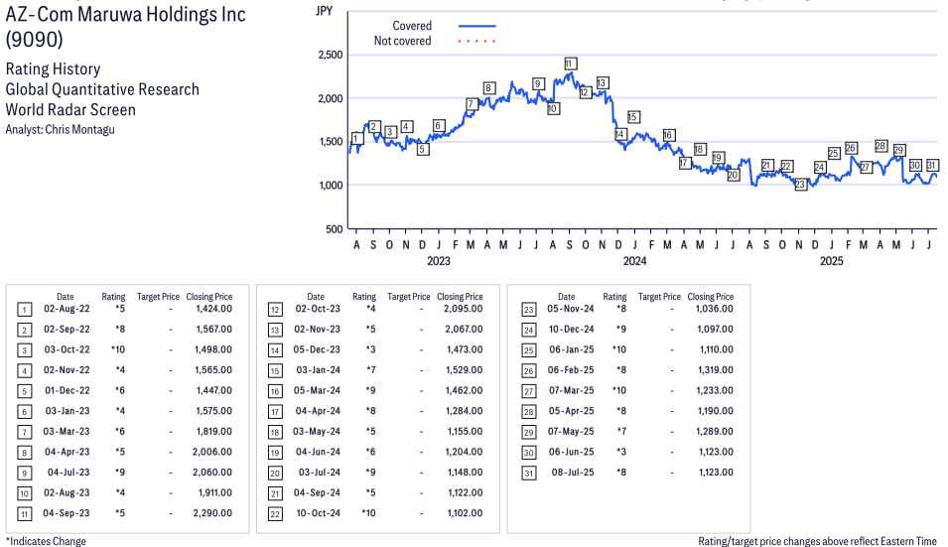Click the table index box 22 for 10-Oct-24
The height and width of the screenshot is (547, 948).
pos(275,514)
